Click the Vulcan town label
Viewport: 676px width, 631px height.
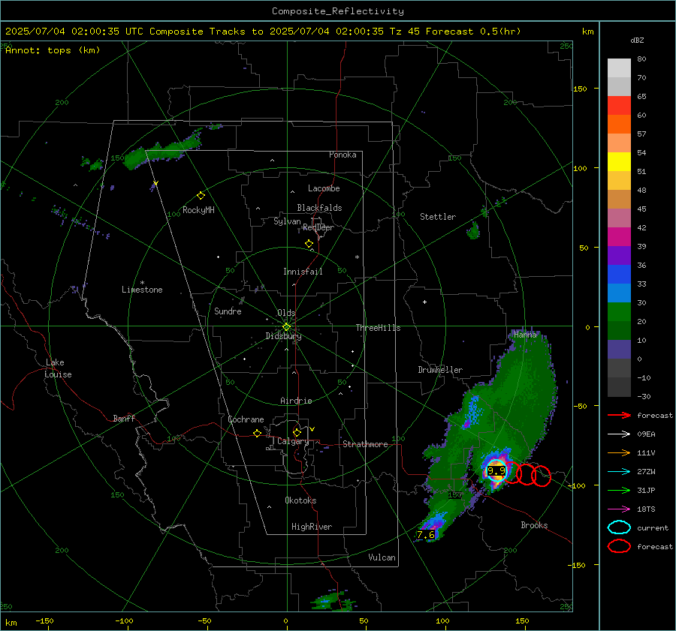[382, 557]
